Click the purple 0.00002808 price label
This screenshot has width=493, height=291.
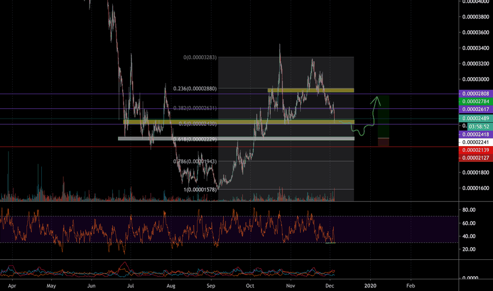tap(476, 94)
